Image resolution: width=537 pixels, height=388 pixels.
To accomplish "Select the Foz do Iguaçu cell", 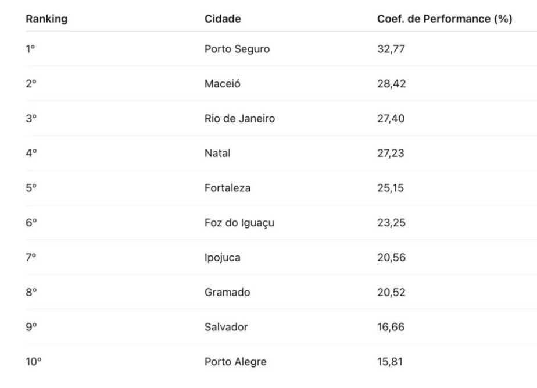I will point(239,223).
